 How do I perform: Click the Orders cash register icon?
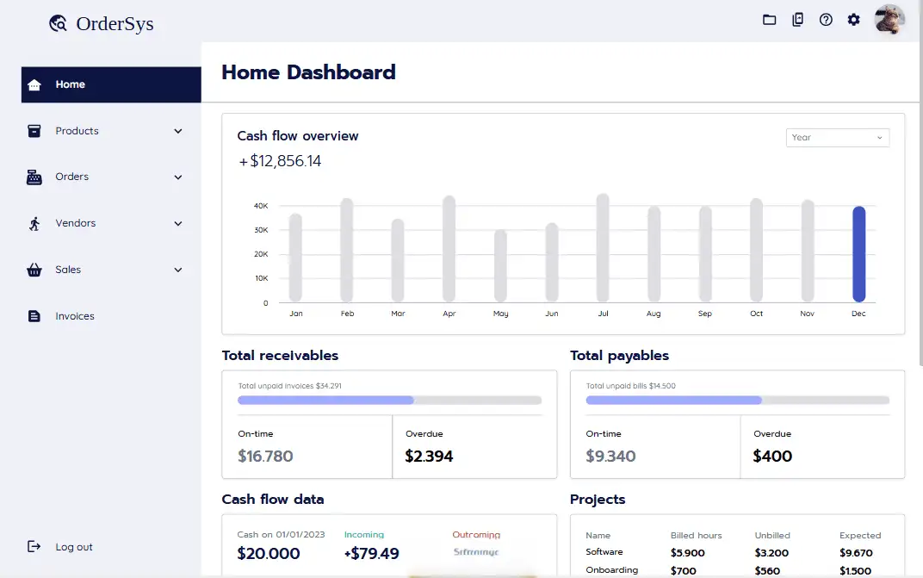point(34,177)
